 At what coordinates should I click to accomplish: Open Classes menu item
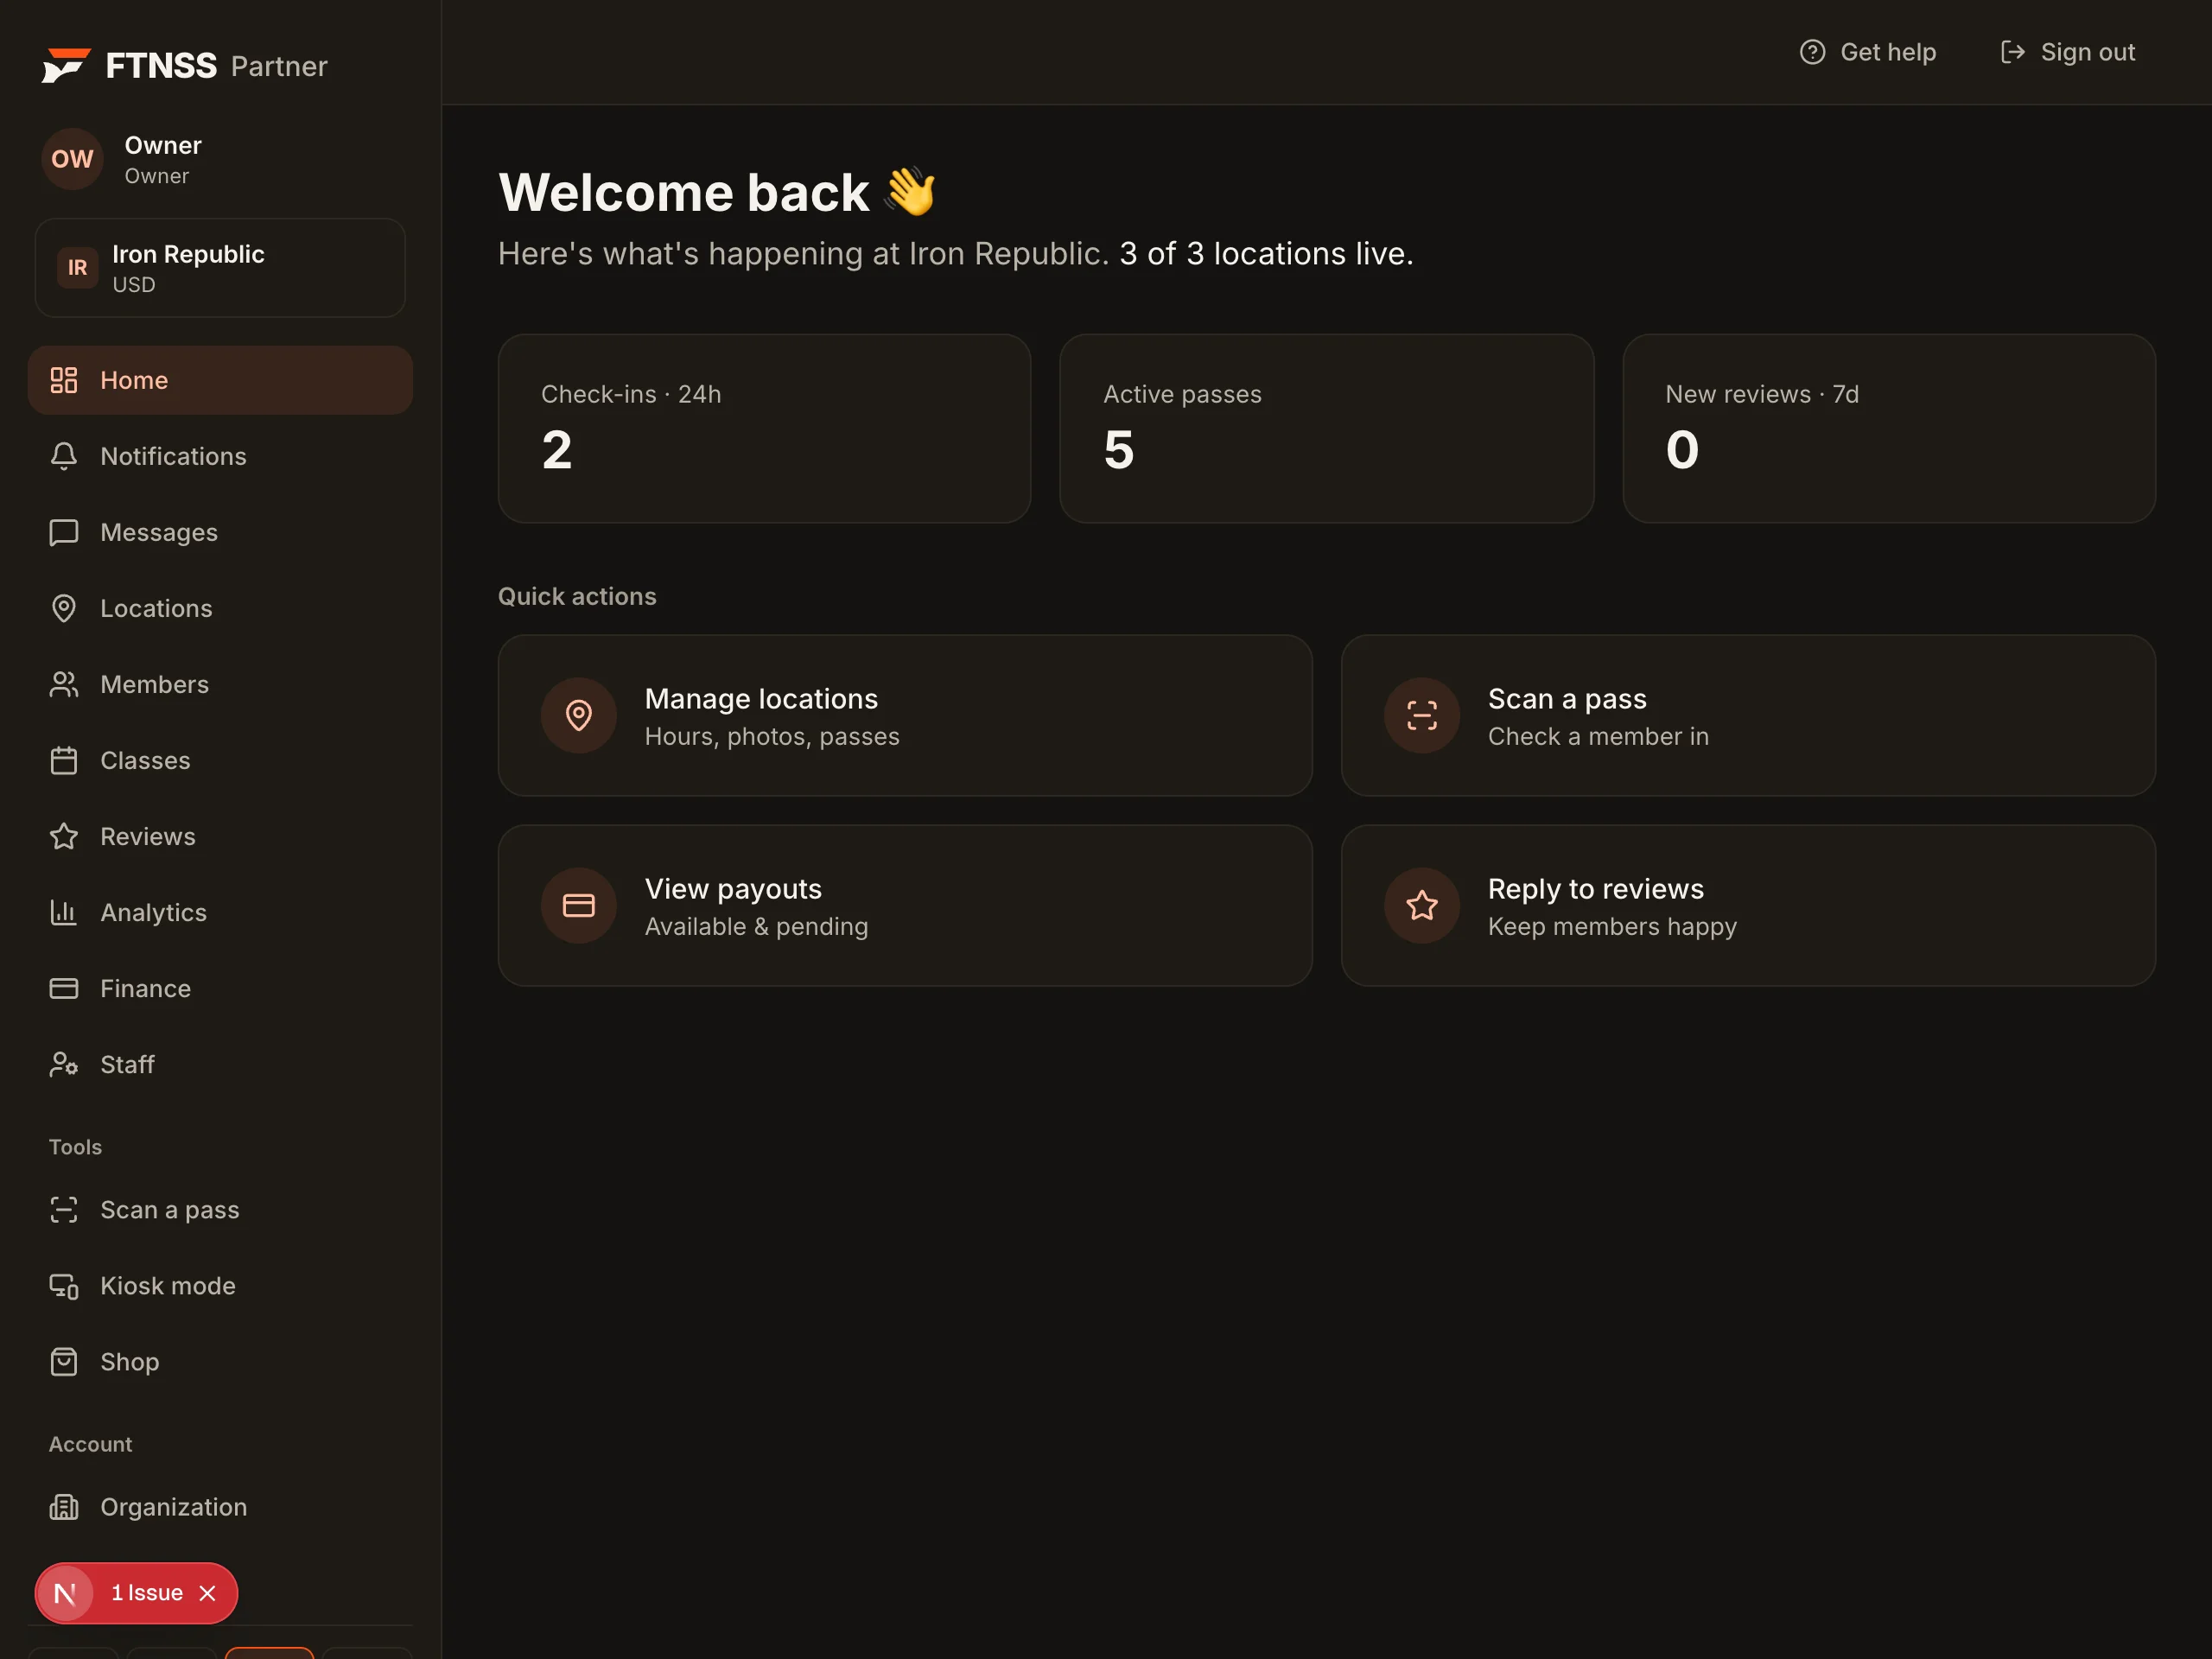pyautogui.click(x=220, y=760)
